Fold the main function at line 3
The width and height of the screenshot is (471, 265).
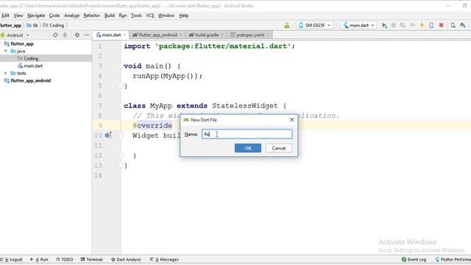[x=120, y=66]
